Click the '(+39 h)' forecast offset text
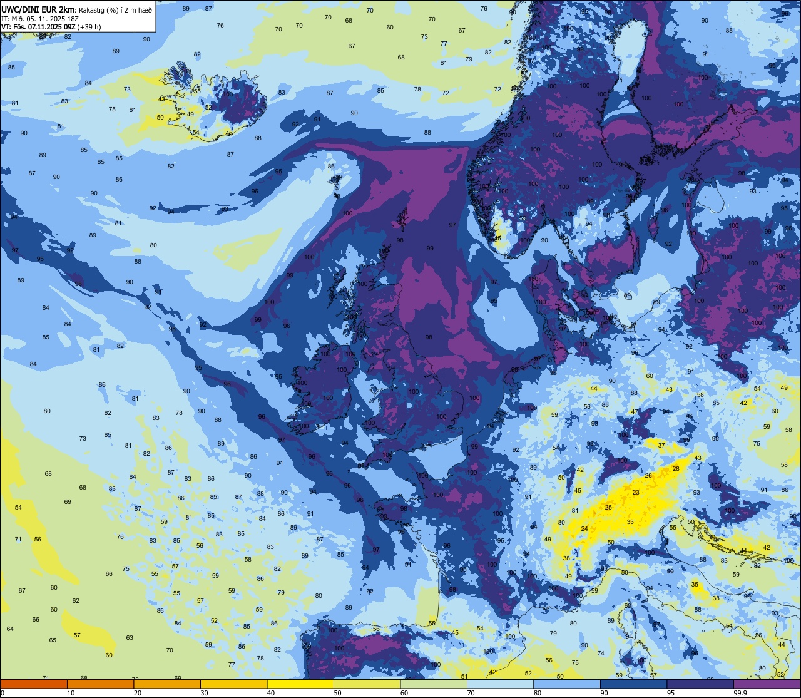This screenshot has height=698, width=801. tap(89, 27)
